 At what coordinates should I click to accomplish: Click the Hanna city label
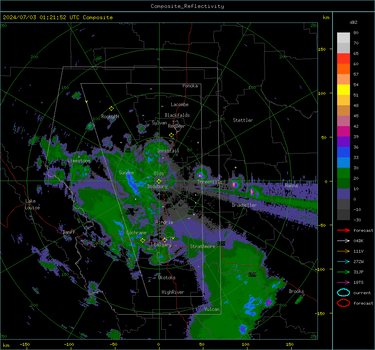point(291,186)
